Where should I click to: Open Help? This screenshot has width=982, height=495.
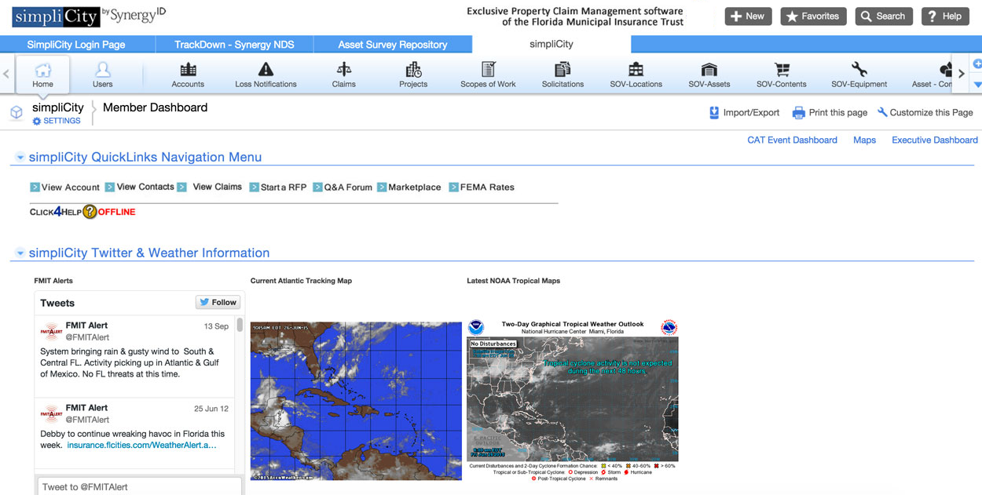[x=945, y=16]
